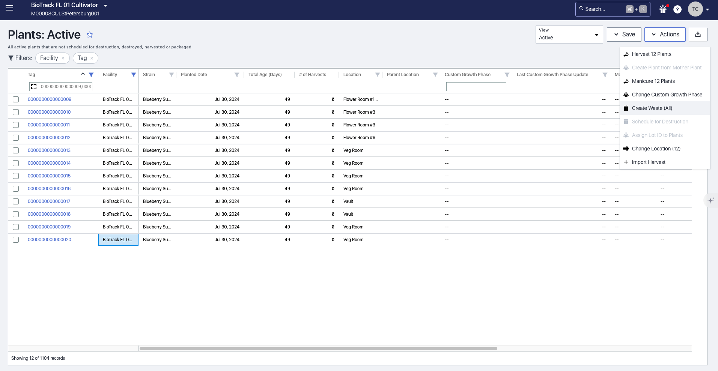Click 'Flower Room #6' location cell
The image size is (718, 371).
click(359, 138)
